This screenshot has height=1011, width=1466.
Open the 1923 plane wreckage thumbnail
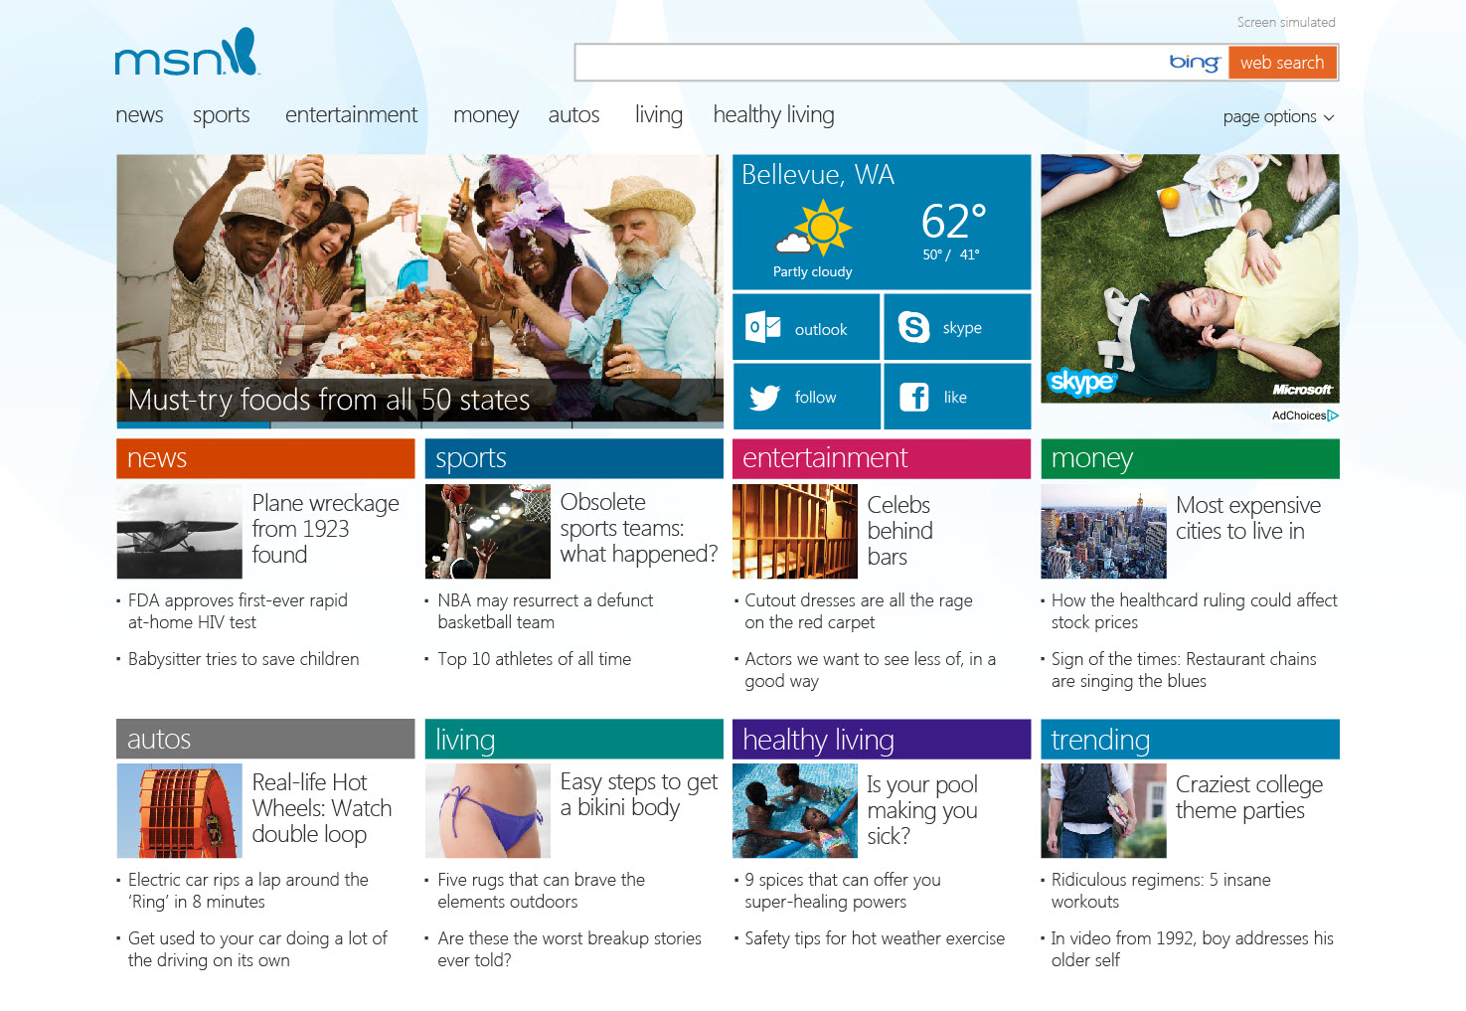179,531
